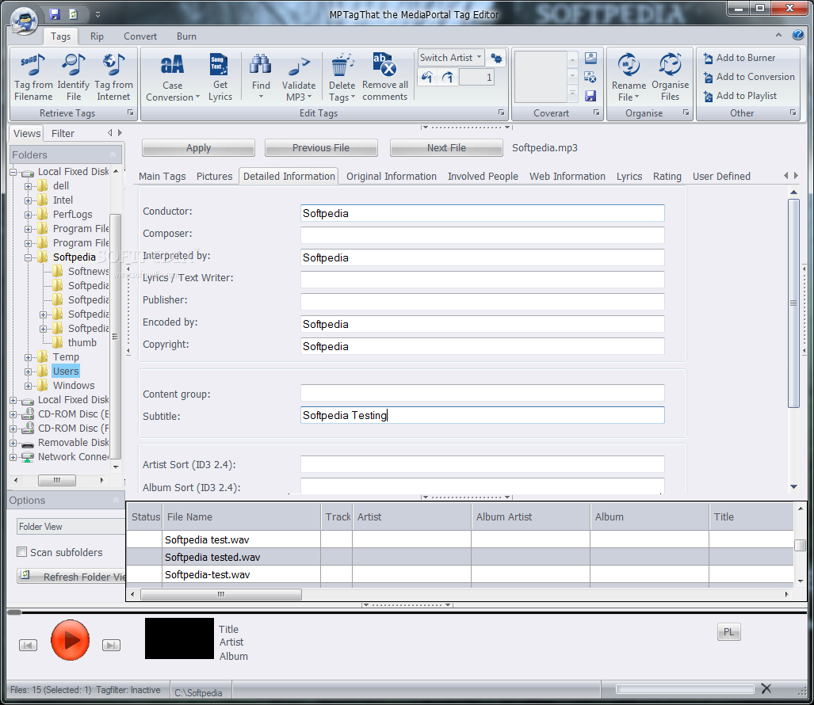This screenshot has width=814, height=705.
Task: Click Tag from Internet icon
Action: click(113, 64)
